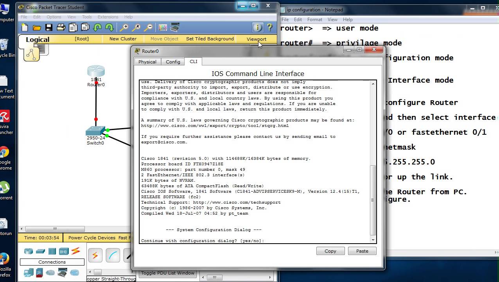
Task: Click the Recycle Bin desktop icon
Action: (4, 45)
